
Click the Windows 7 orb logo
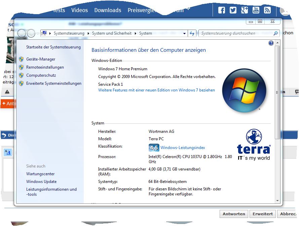pyautogui.click(x=244, y=90)
